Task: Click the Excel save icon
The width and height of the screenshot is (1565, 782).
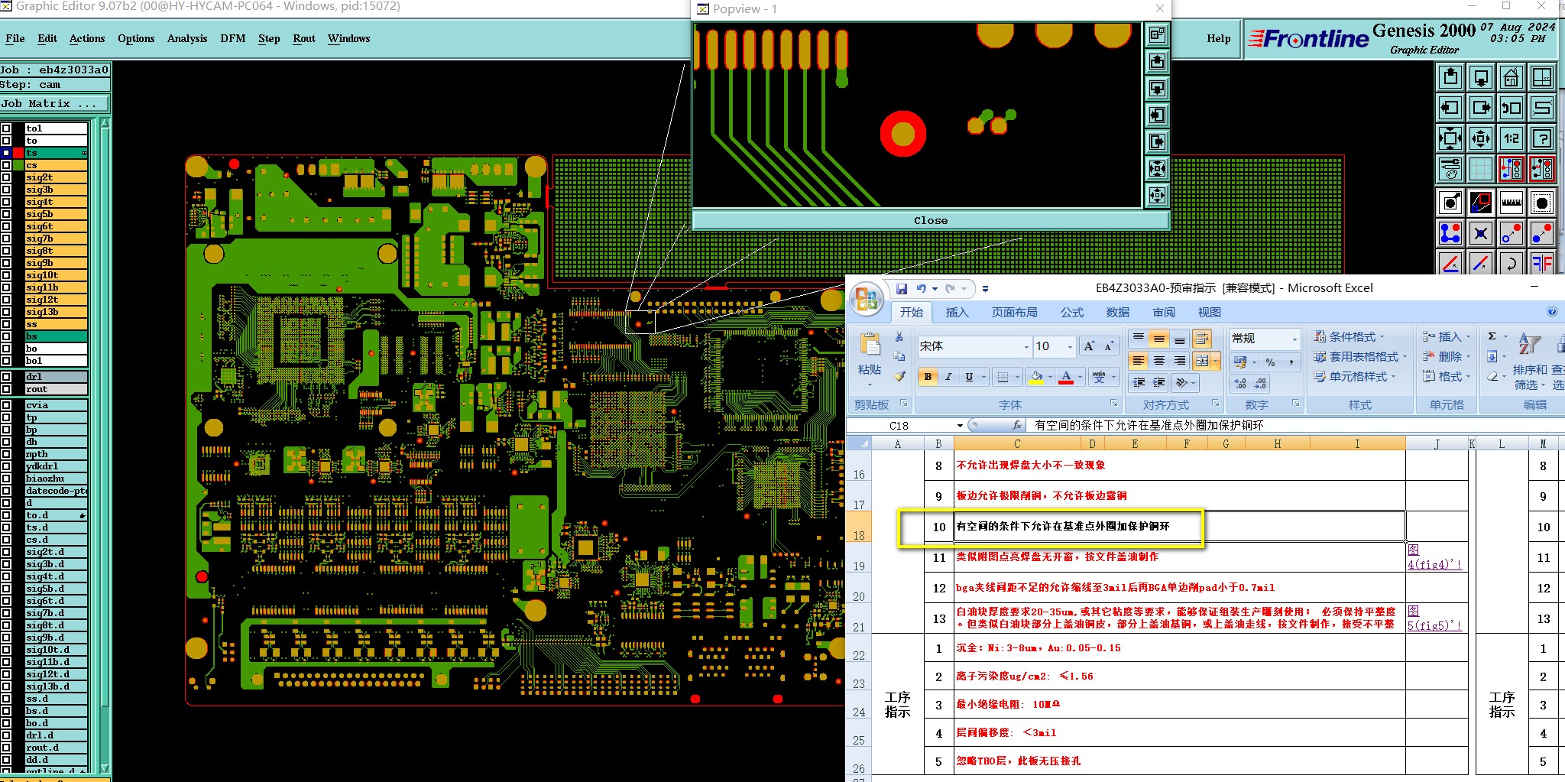Action: click(x=902, y=288)
